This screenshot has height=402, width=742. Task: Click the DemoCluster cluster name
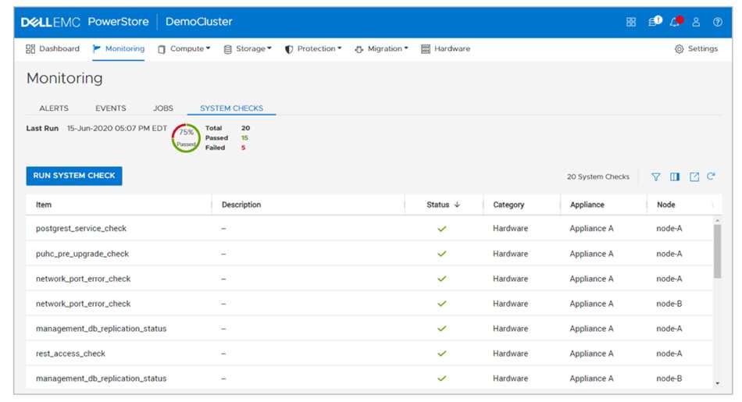[198, 22]
